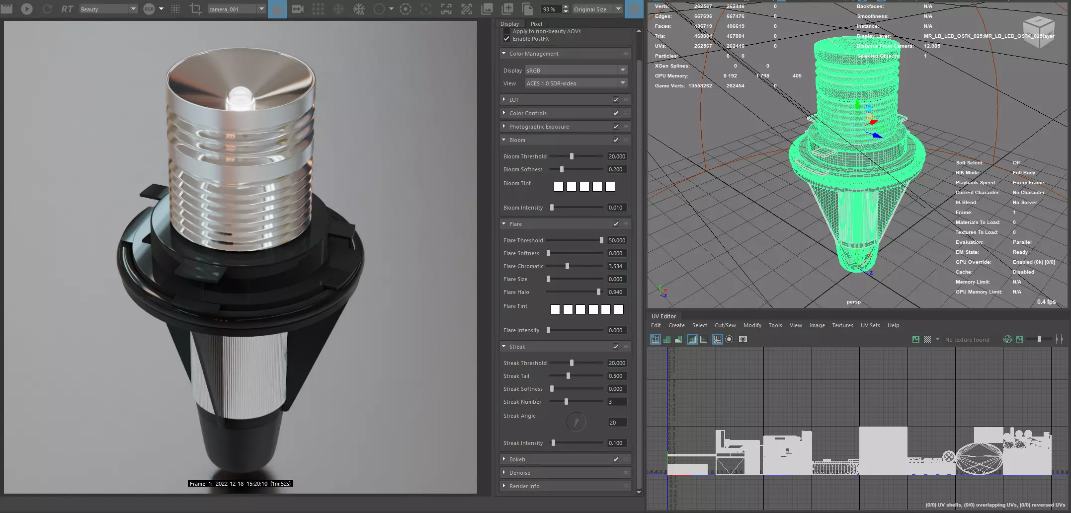Disable the Streak effect checkbox

616,347
